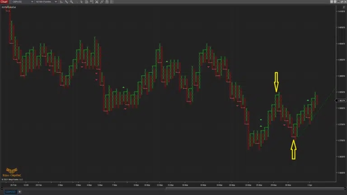
Task: Open the drawing tools pencil icon
Action: click(67, 2)
